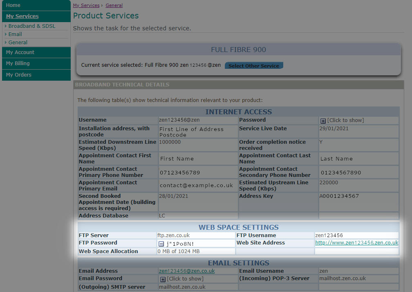Click SMTP server value mailhost.zen.co.uk
412x292 pixels.
pyautogui.click(x=182, y=287)
